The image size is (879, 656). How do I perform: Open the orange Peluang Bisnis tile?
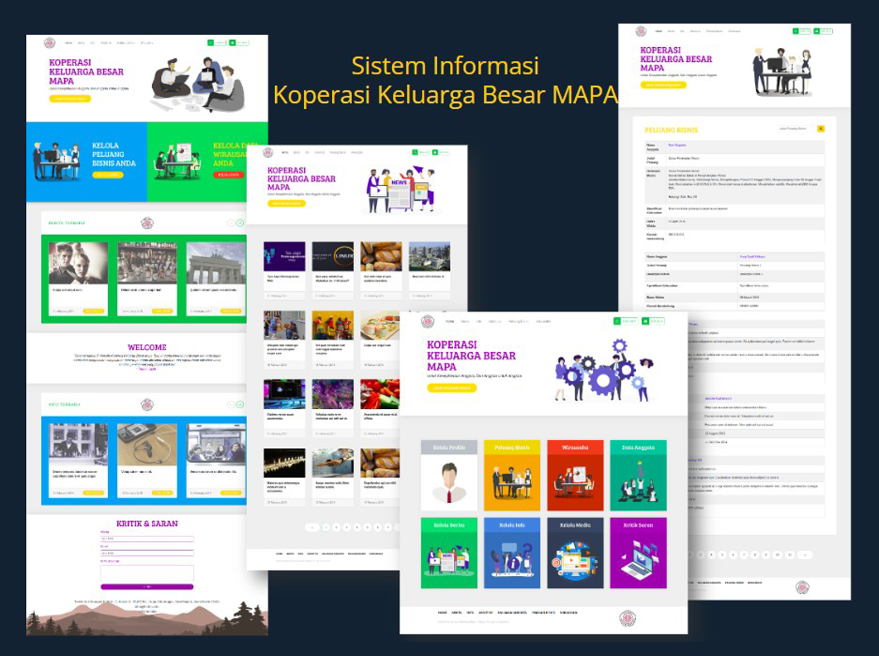coord(511,476)
